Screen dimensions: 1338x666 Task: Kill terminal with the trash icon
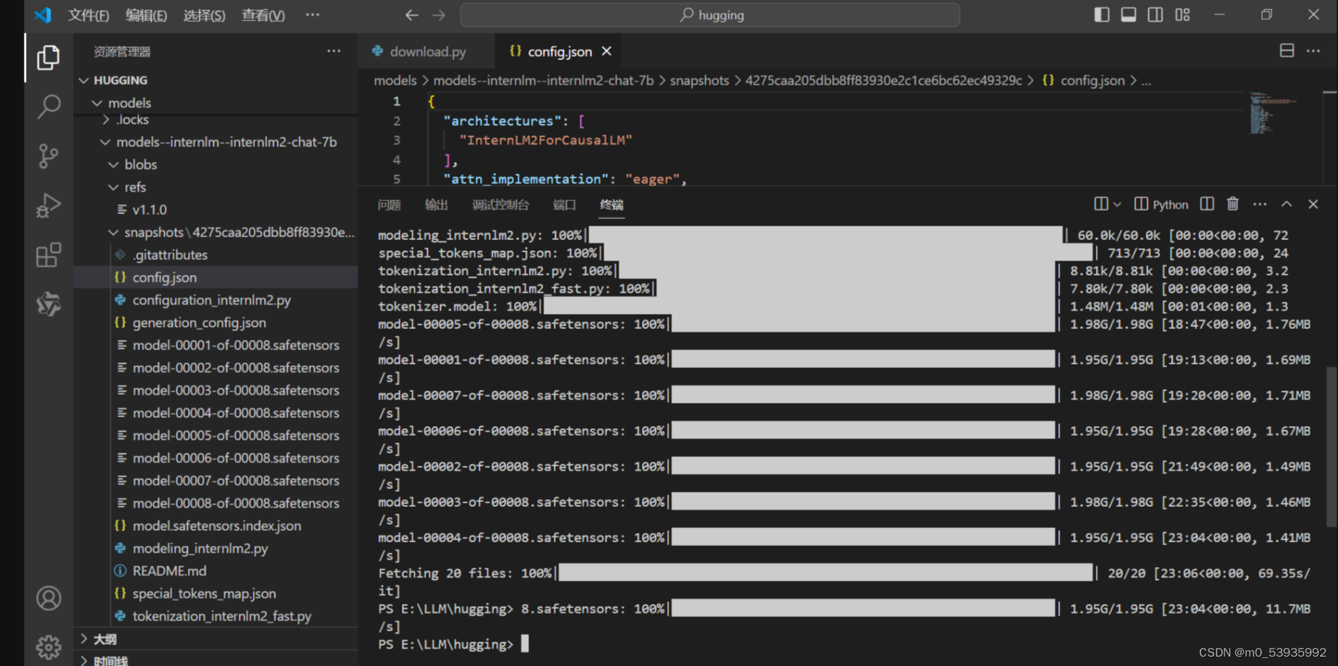coord(1233,204)
